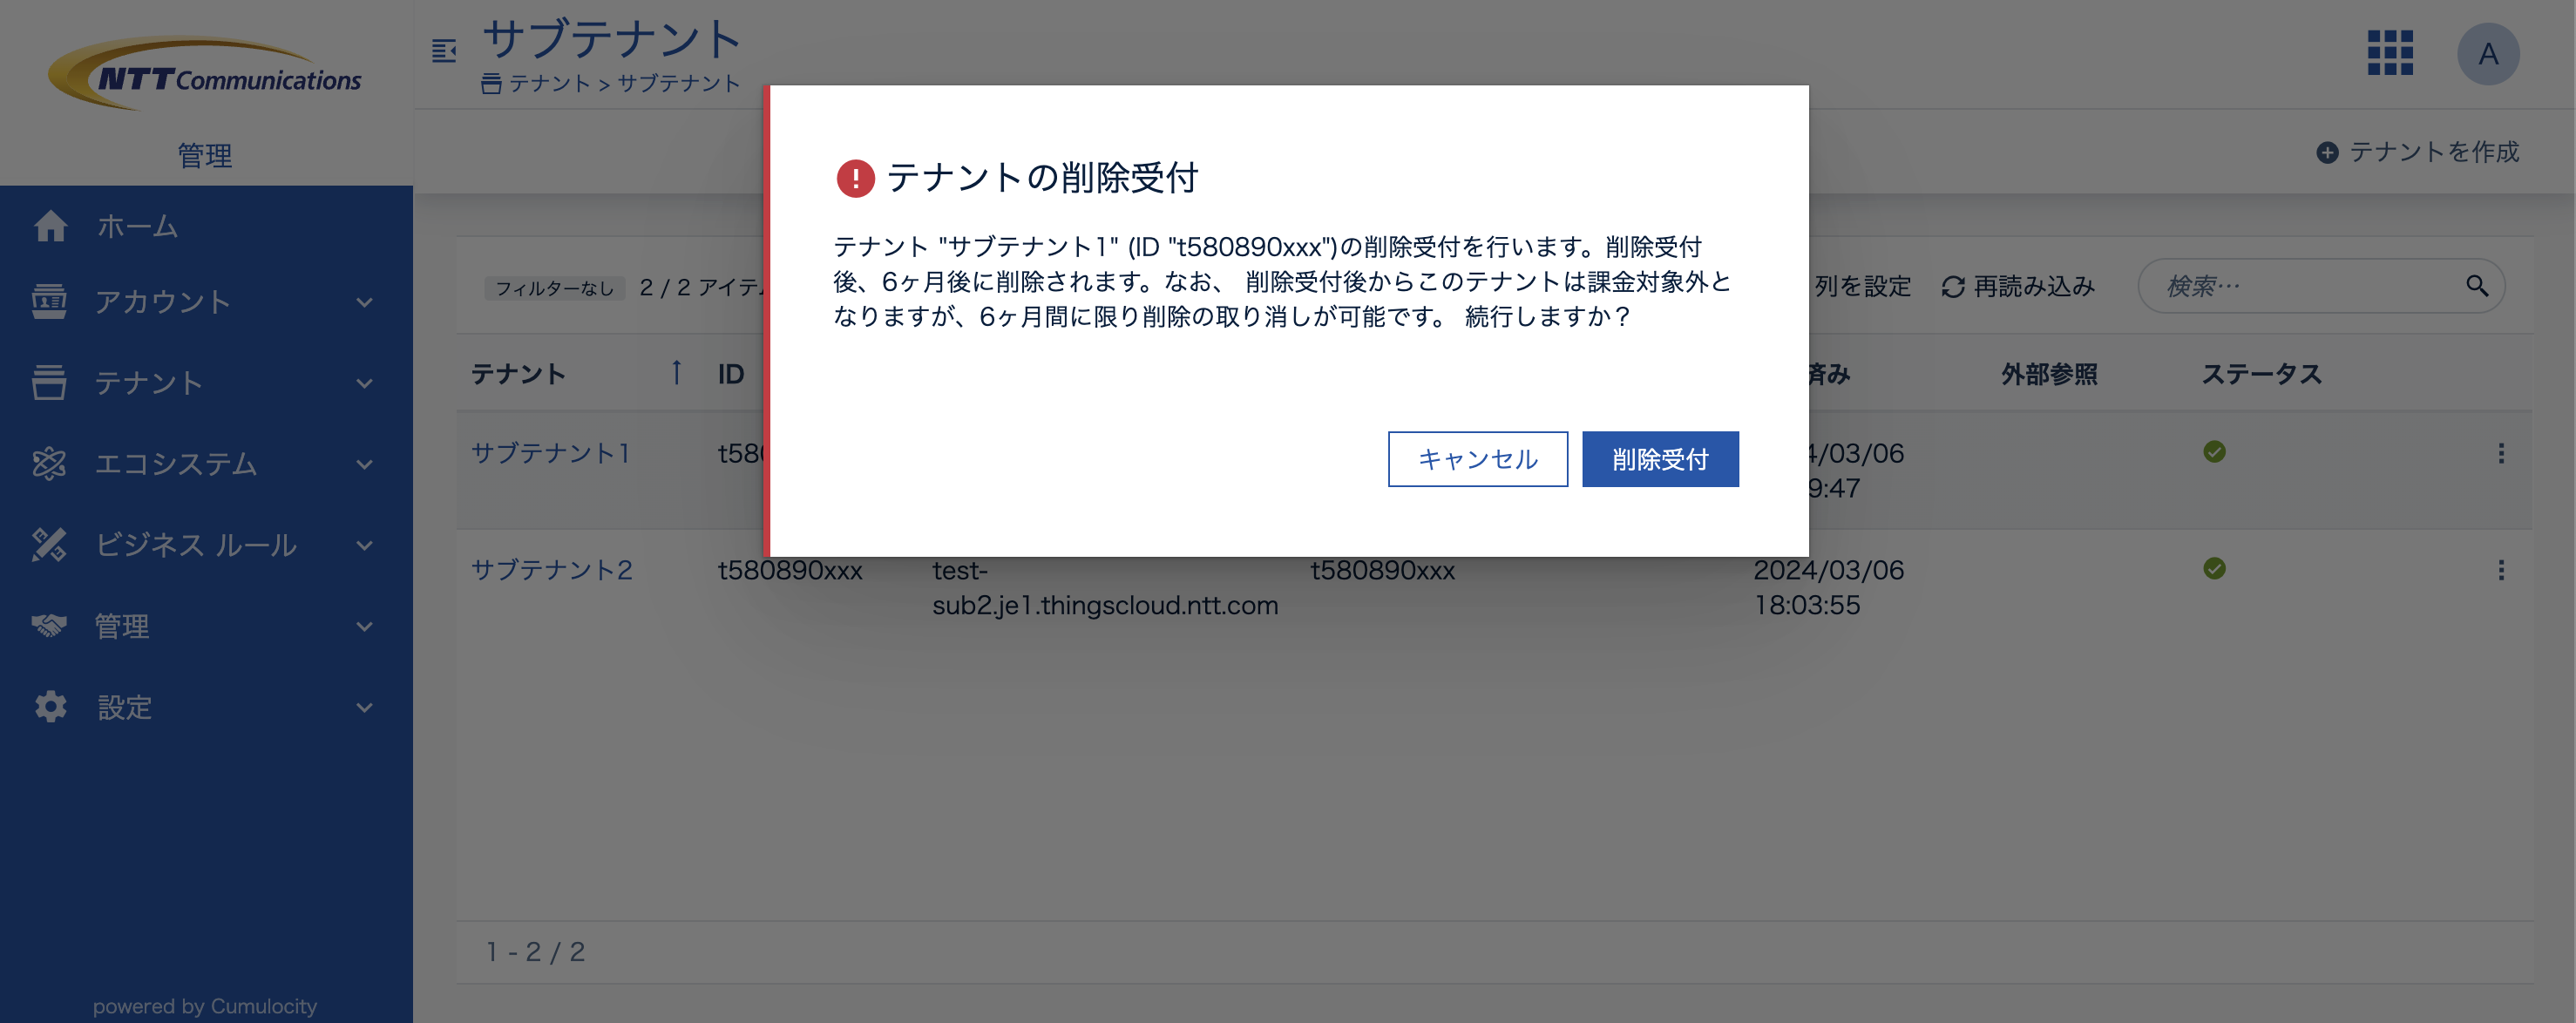The image size is (2576, 1023).
Task: Expand the テナント menu chevron
Action: pos(365,383)
